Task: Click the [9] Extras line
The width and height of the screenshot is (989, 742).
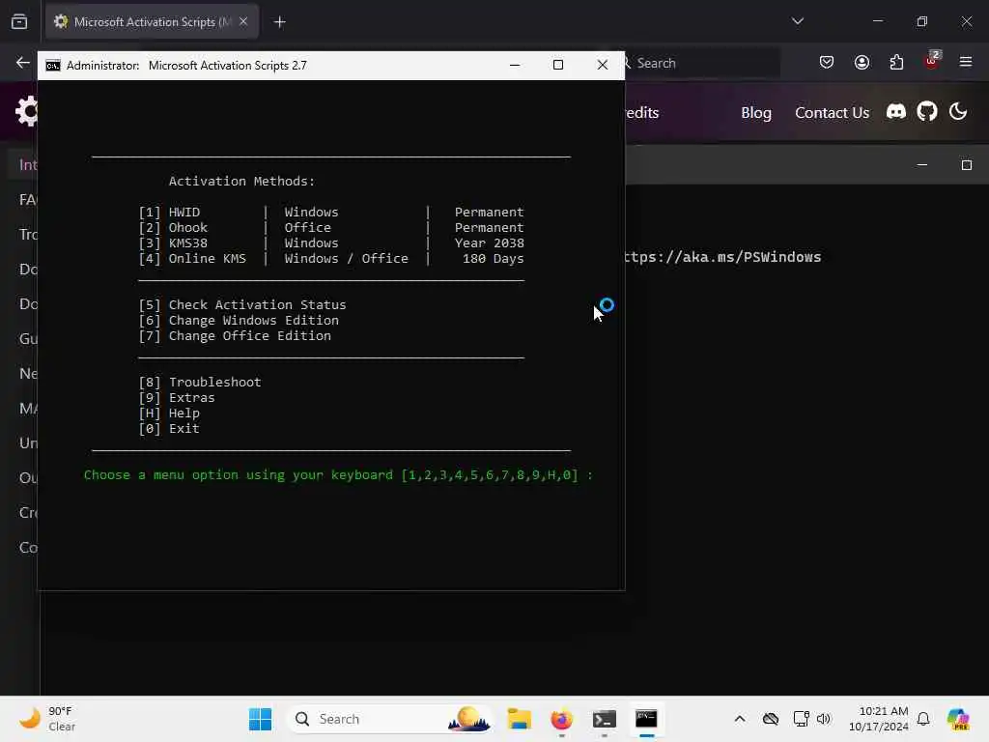Action: pos(177,397)
